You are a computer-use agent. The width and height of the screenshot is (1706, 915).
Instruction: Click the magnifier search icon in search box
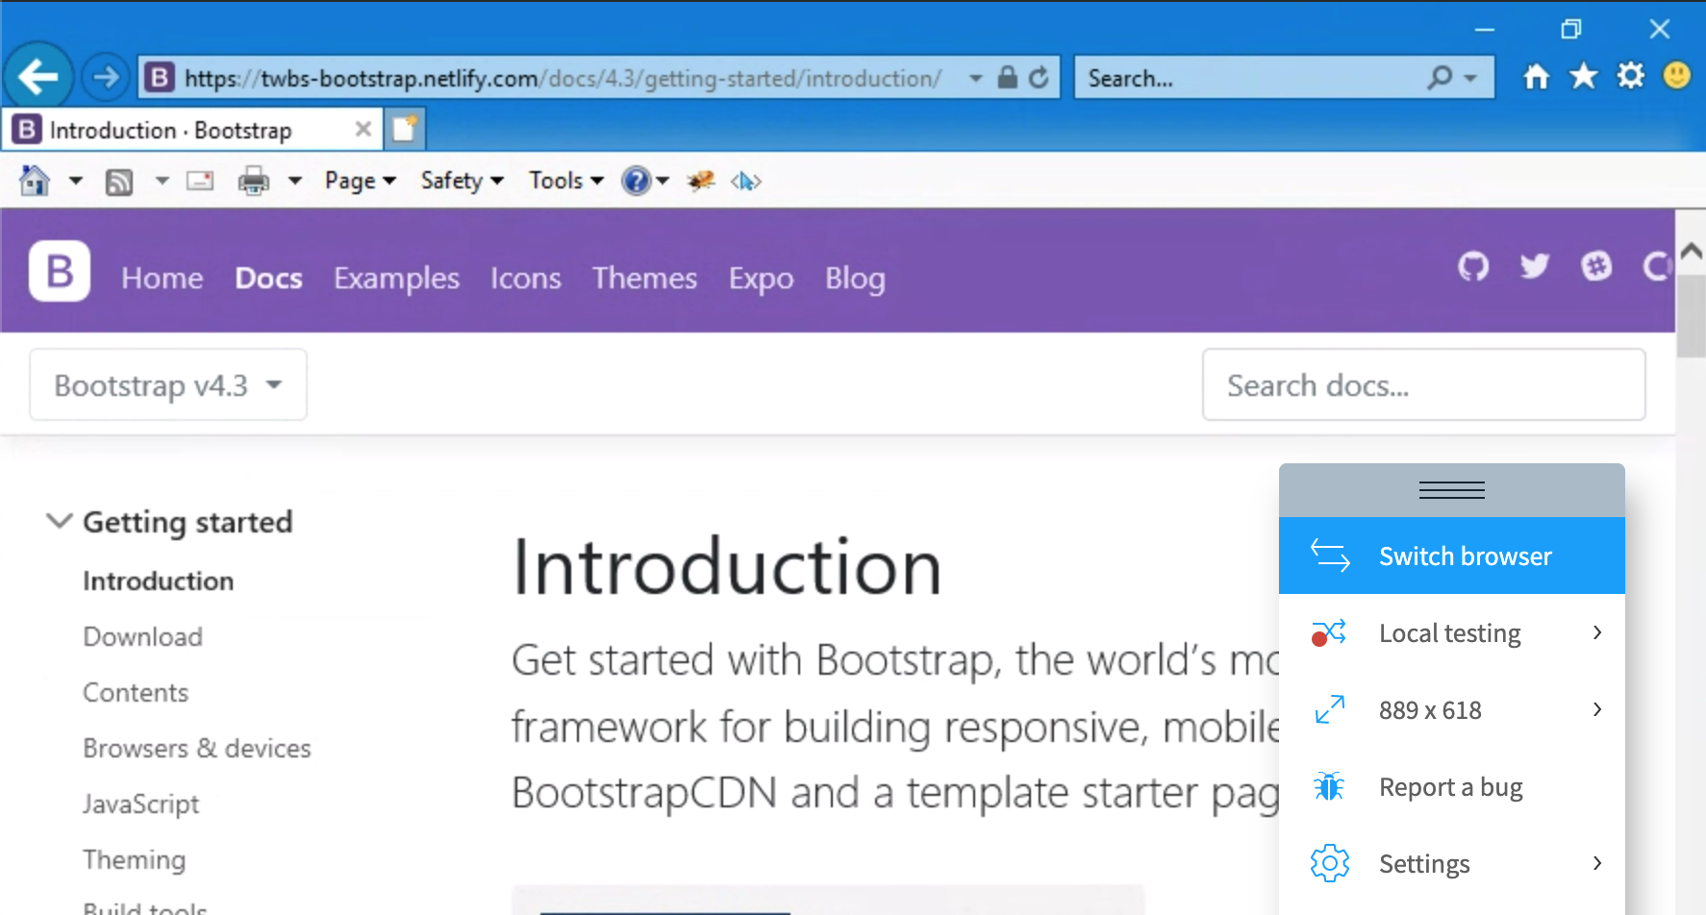(x=1440, y=78)
